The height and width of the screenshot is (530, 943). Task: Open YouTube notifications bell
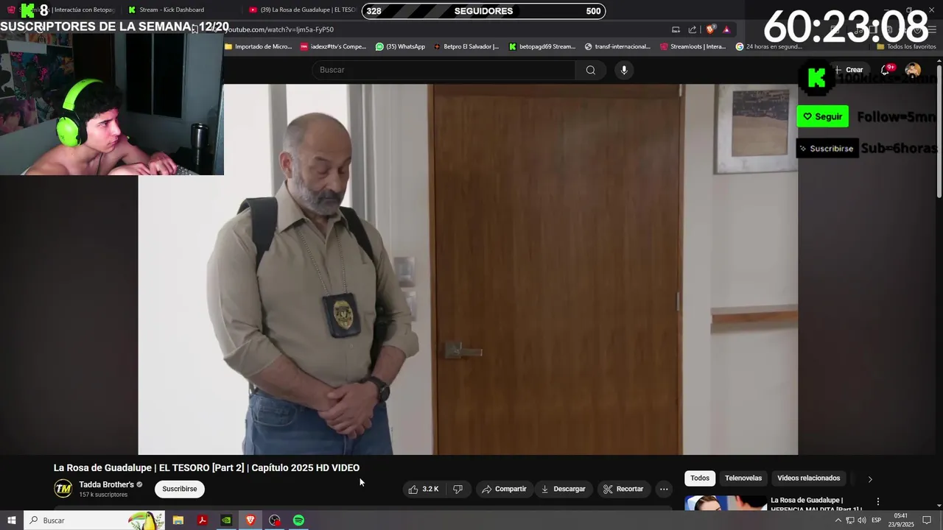[x=886, y=70]
